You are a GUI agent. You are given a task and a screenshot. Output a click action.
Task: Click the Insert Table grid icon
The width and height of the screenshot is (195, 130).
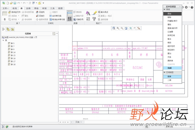(5, 13)
